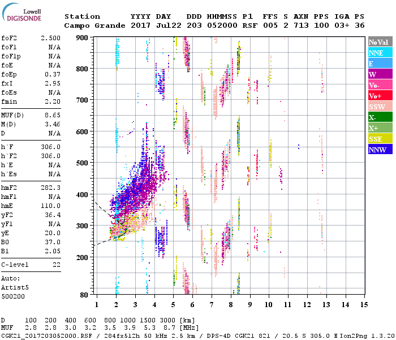The height and width of the screenshot is (340, 396).
Task: Select the Artist5 auto-scaling label
Action: pos(12,287)
